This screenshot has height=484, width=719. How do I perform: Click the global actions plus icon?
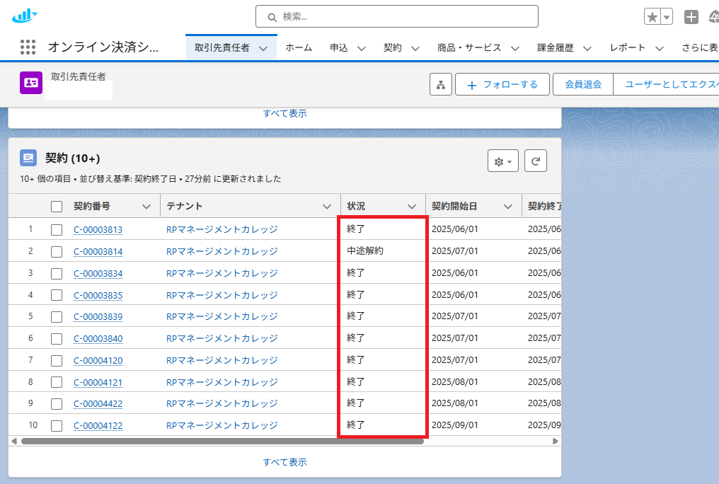tap(691, 17)
